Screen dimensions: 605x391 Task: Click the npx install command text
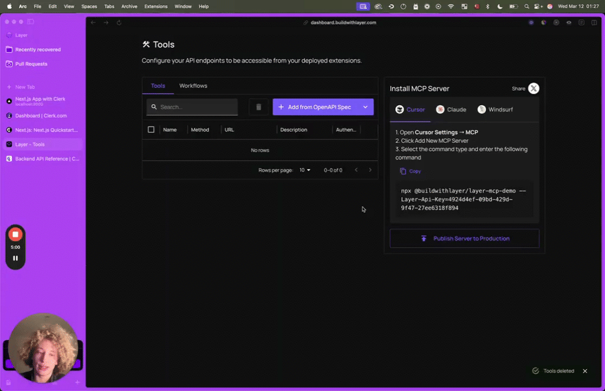point(463,200)
